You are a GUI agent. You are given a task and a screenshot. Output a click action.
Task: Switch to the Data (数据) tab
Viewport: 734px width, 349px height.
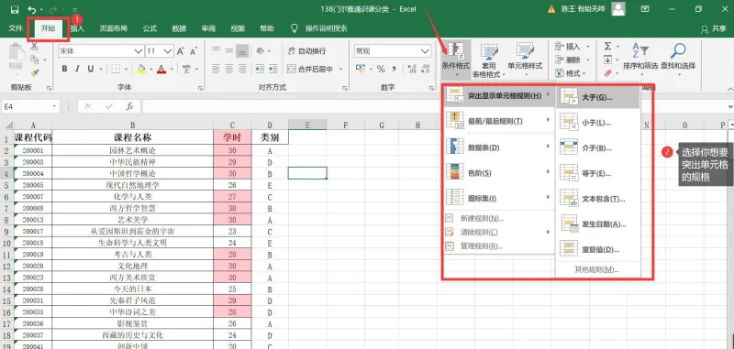[179, 28]
